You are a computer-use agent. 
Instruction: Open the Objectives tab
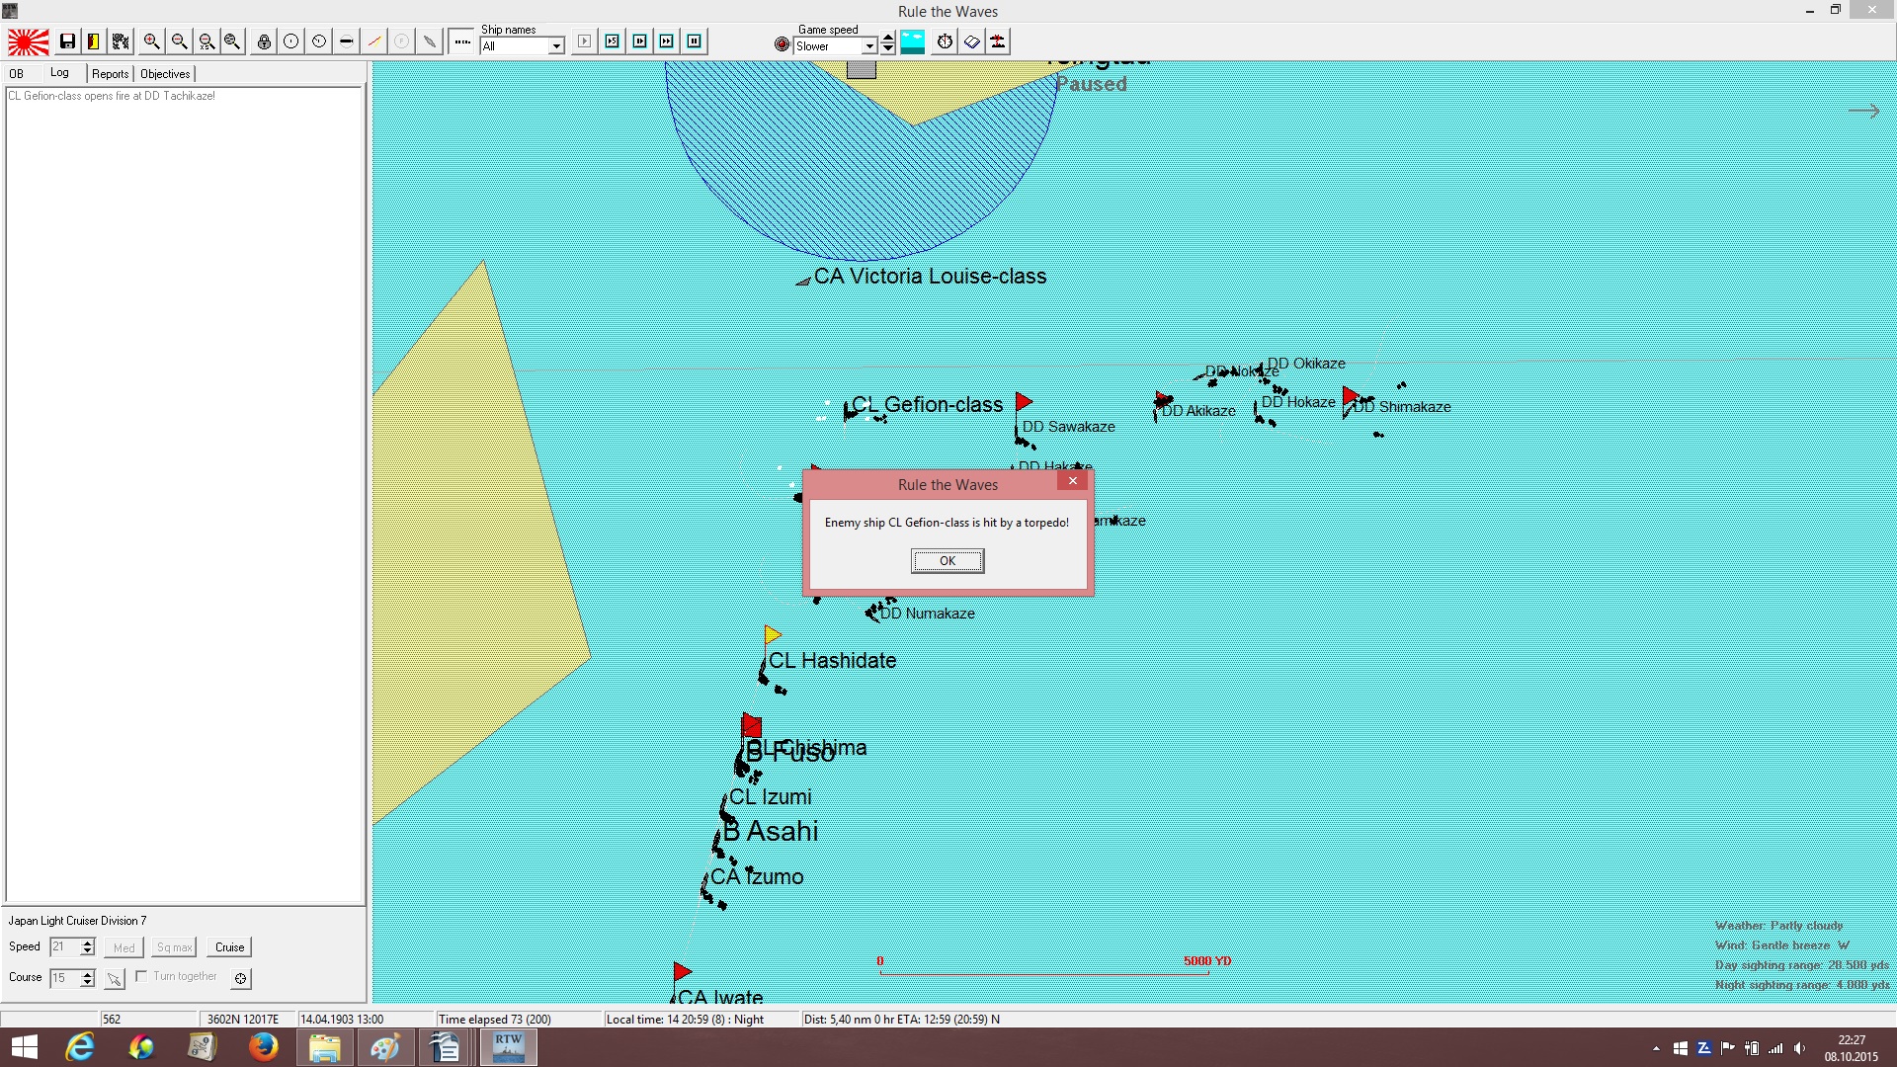[165, 74]
